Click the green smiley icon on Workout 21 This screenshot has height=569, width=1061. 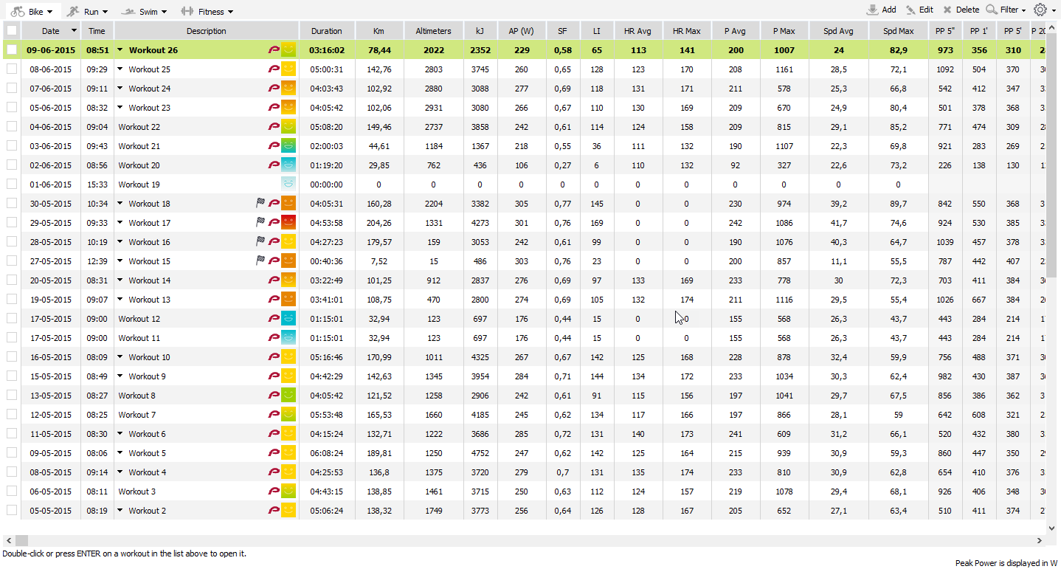tap(288, 146)
